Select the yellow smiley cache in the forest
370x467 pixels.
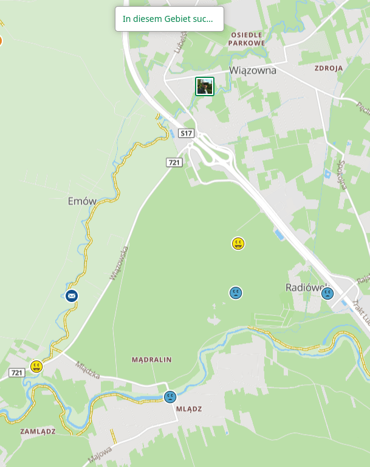[x=238, y=244]
